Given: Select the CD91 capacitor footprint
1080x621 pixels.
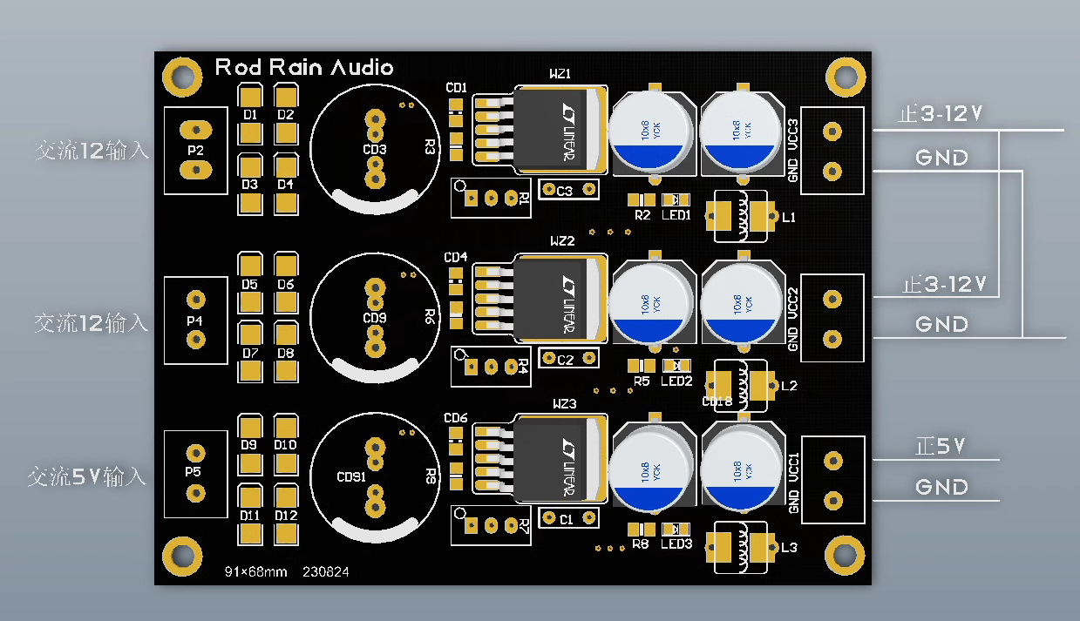Looking at the screenshot, I should [375, 476].
